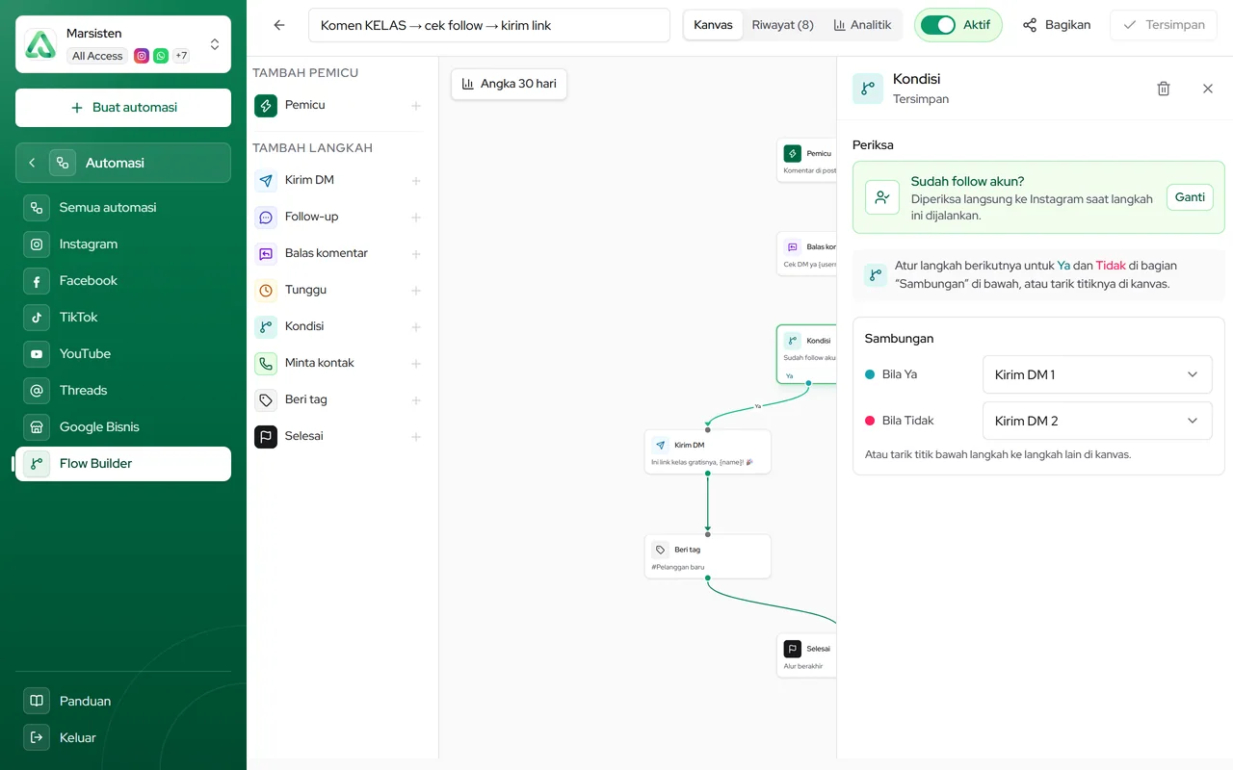This screenshot has width=1233, height=770.
Task: Open the Panduan guide link
Action: click(x=123, y=702)
